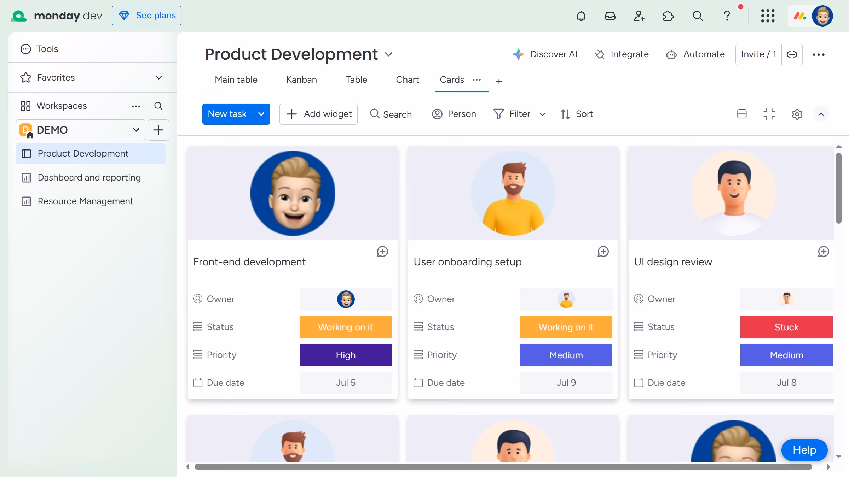Click Invite / 1 button
This screenshot has width=849, height=477.
758,54
